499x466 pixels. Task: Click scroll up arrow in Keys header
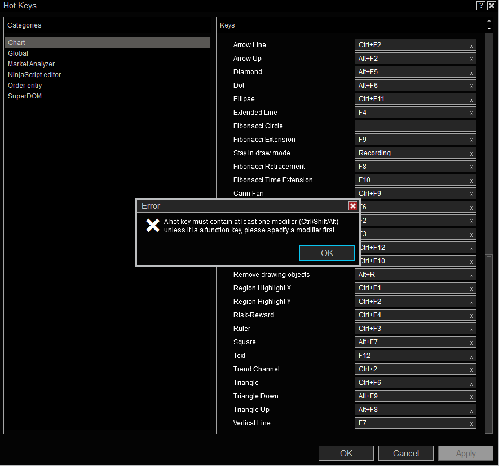tap(489, 21)
